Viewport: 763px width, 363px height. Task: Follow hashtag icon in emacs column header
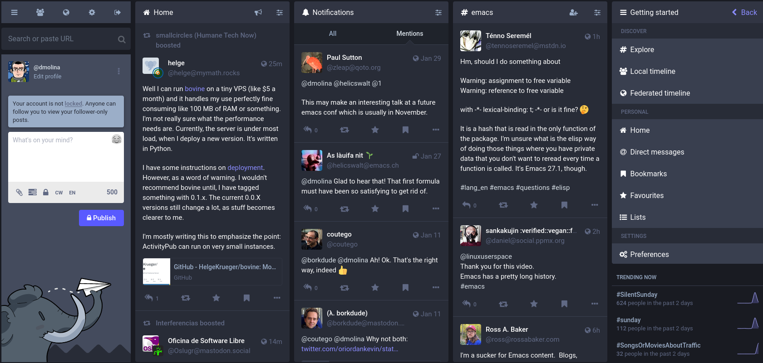point(574,12)
